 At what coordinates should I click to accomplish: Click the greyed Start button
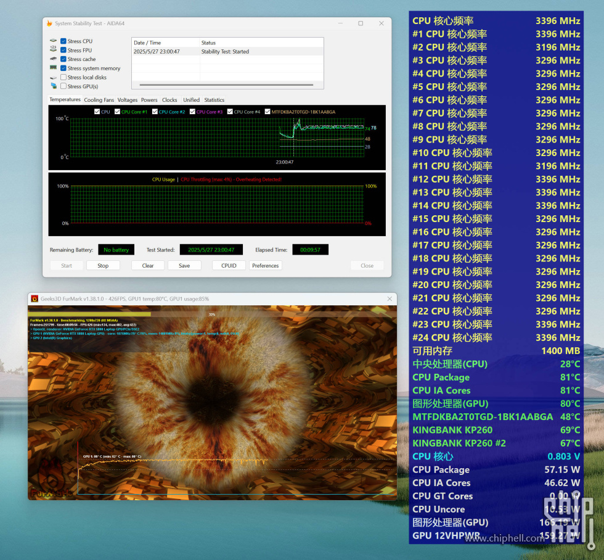67,266
